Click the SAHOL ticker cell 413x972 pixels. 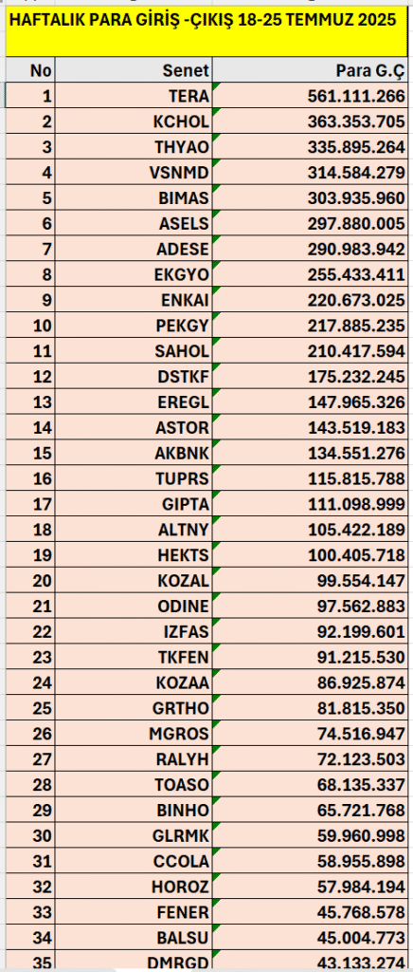(134, 350)
